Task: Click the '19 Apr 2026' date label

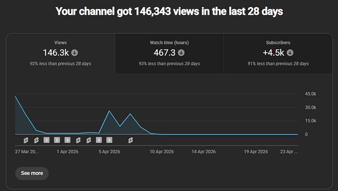Action: pyautogui.click(x=256, y=152)
